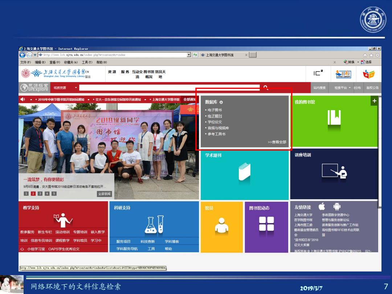
Task: Open recent pages dropdown beside Forward button
Action: click(x=35, y=55)
